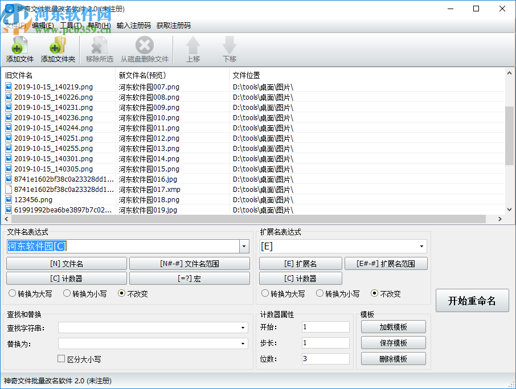This screenshot has width=516, height=389.
Task: Click the image icon beside 2019-10-15_140219.png
Action: (9, 87)
